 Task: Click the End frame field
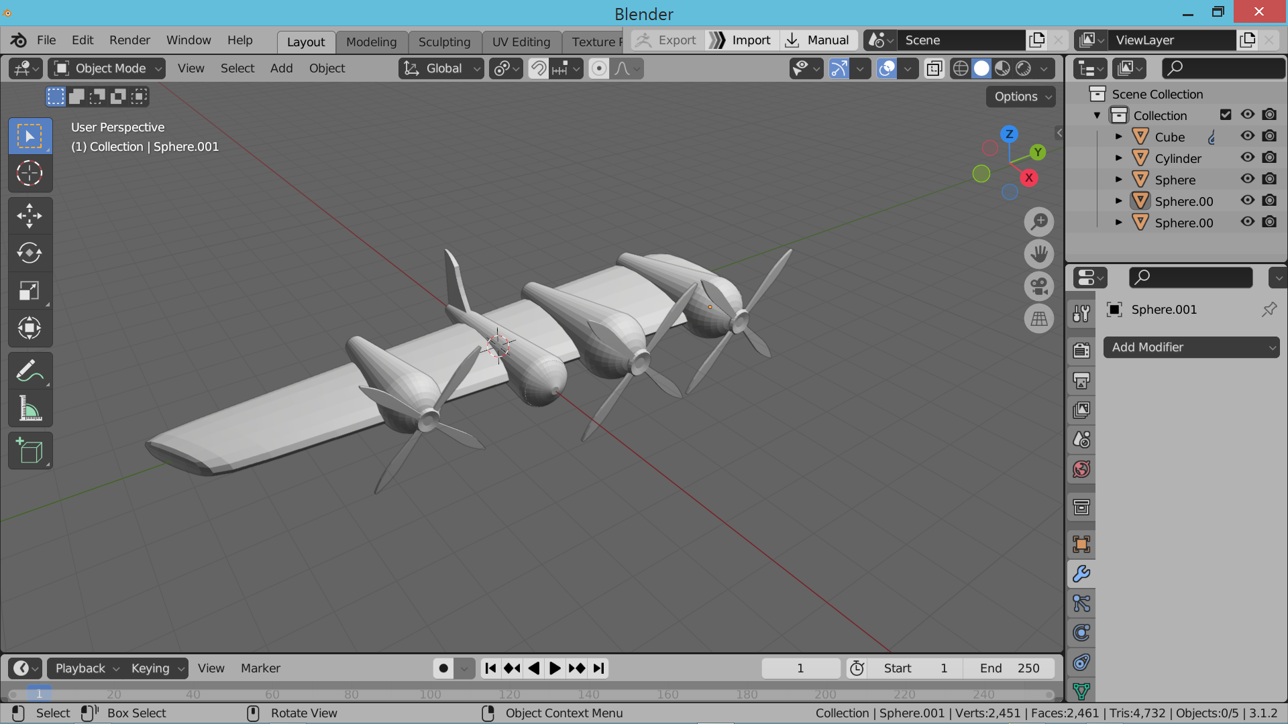click(1008, 668)
